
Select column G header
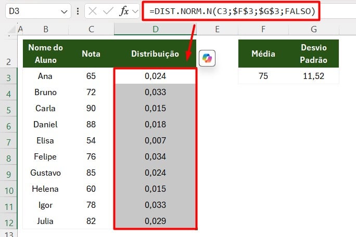tap(313, 29)
